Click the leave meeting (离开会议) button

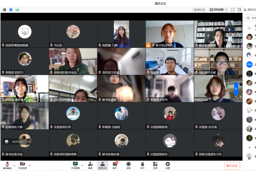click(232, 166)
